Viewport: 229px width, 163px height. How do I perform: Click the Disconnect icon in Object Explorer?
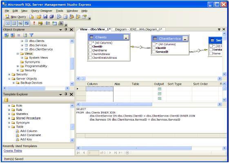click(x=13, y=35)
